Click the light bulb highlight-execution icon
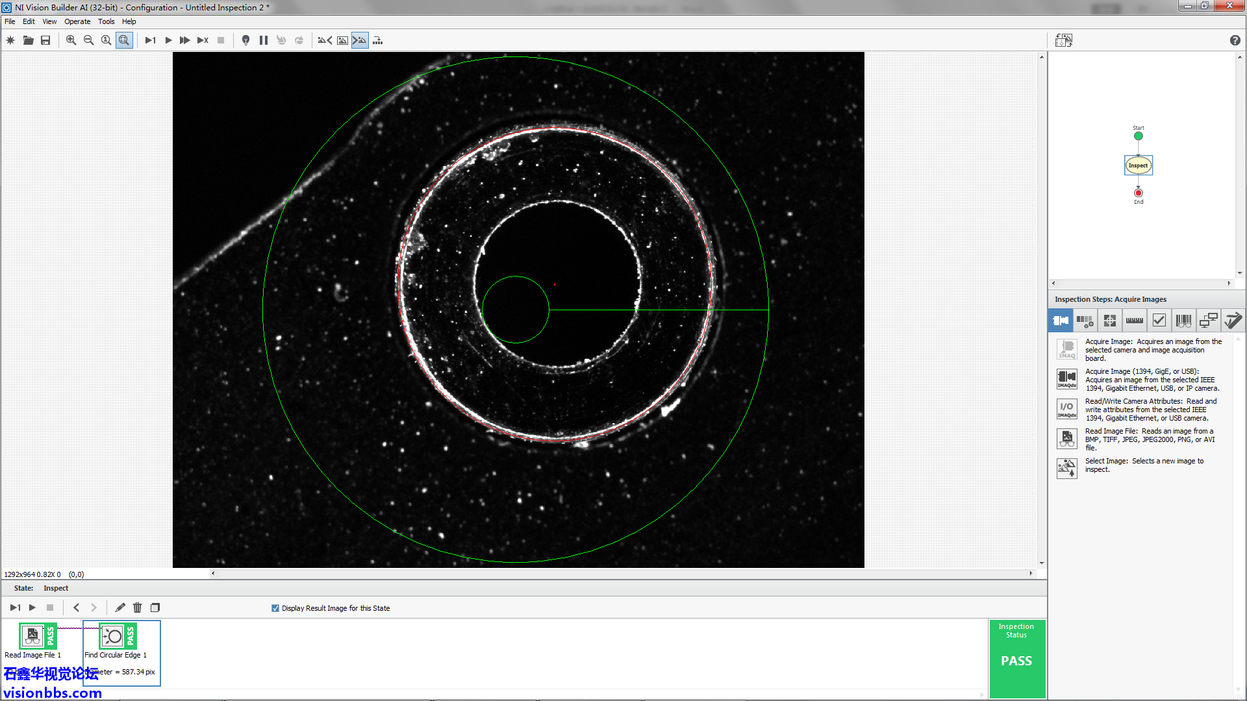Image resolution: width=1247 pixels, height=701 pixels. (246, 40)
